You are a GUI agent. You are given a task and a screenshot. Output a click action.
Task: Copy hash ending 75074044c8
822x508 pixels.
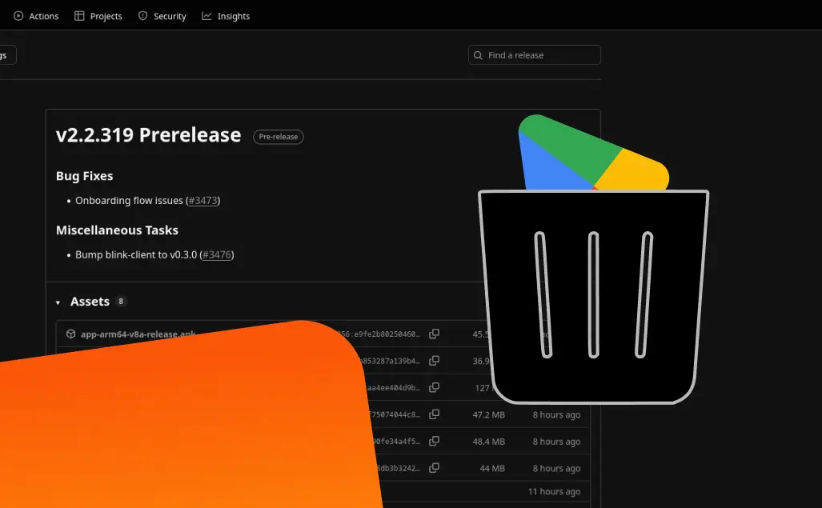[434, 414]
